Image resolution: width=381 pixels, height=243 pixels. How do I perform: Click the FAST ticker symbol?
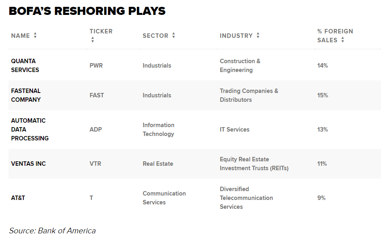(x=97, y=95)
